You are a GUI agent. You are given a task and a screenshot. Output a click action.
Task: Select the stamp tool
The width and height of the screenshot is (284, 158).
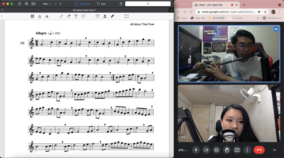coord(105,16)
